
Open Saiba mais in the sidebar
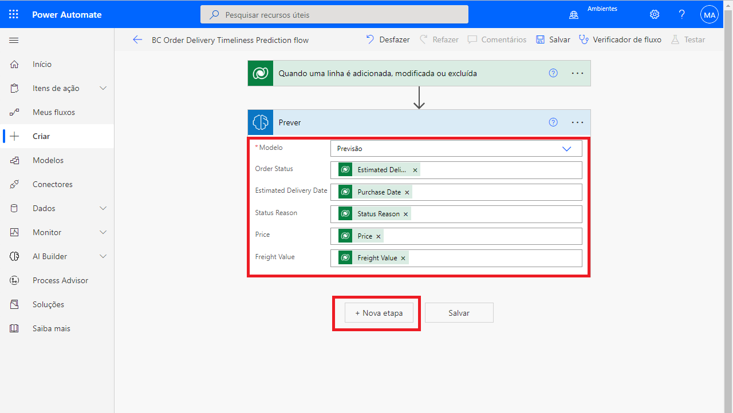[52, 328]
